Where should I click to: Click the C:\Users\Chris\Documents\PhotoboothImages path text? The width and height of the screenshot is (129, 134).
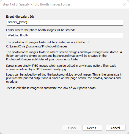pyautogui.click(x=37, y=46)
